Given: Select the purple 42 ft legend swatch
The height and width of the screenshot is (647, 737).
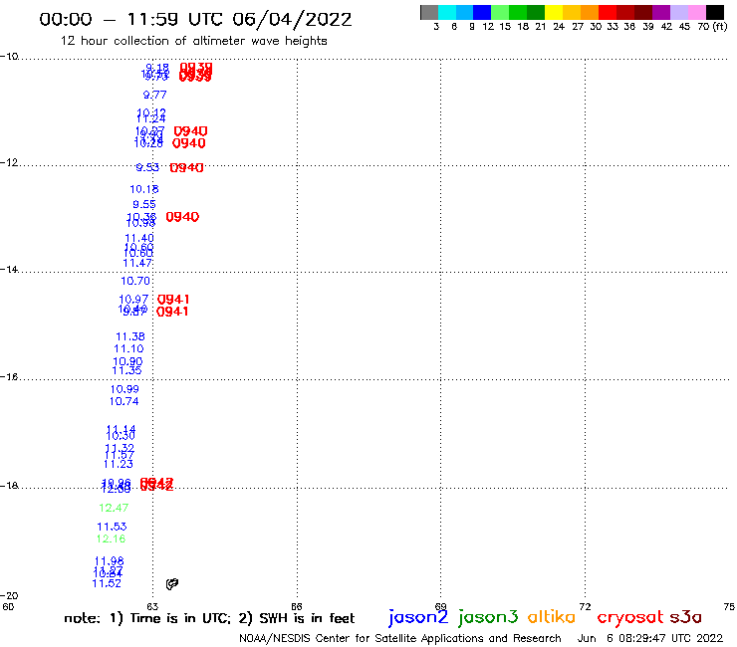Looking at the screenshot, I should click(661, 12).
